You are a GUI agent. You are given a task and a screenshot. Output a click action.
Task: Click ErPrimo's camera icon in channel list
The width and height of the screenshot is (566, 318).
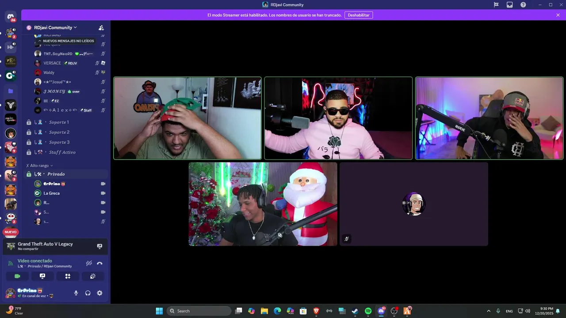pos(103,184)
